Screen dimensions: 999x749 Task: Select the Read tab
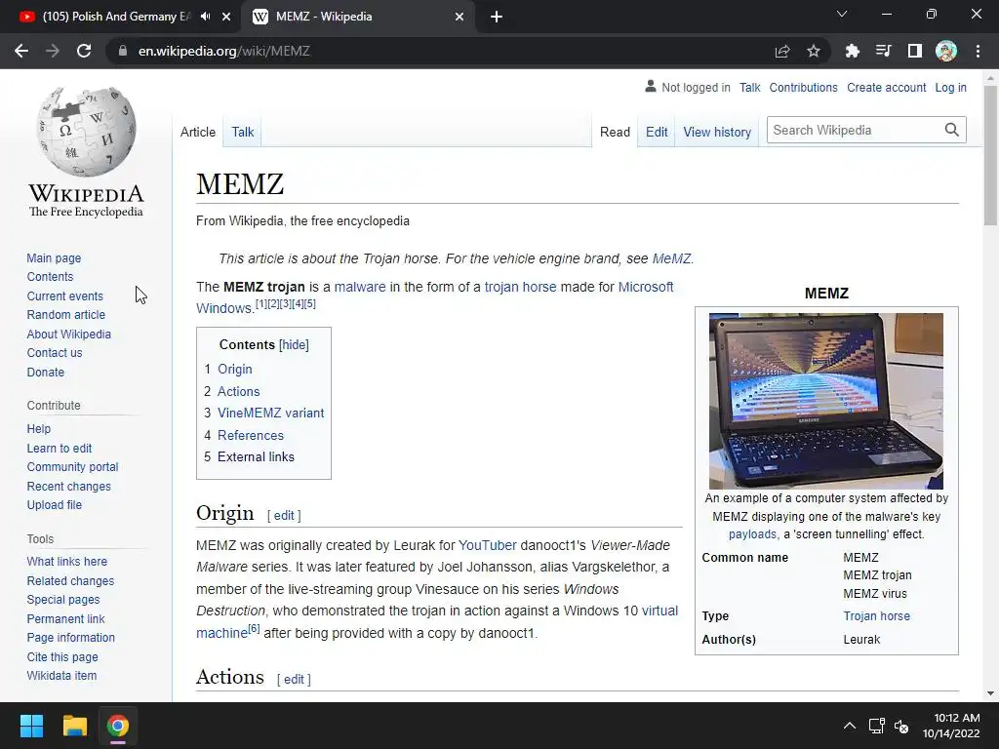[x=615, y=132]
